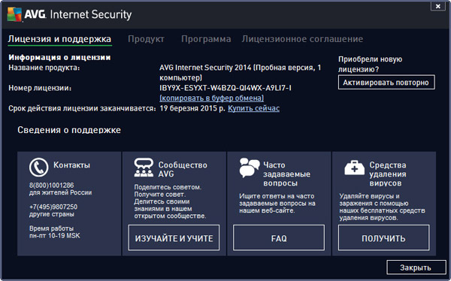Switch to the Лицензия и поддержка tab
This screenshot has height=281, width=451.
59,39
